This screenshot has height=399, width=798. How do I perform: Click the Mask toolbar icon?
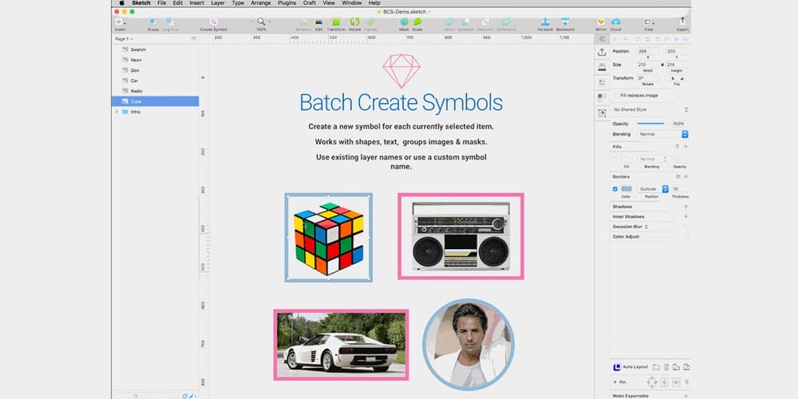(404, 22)
